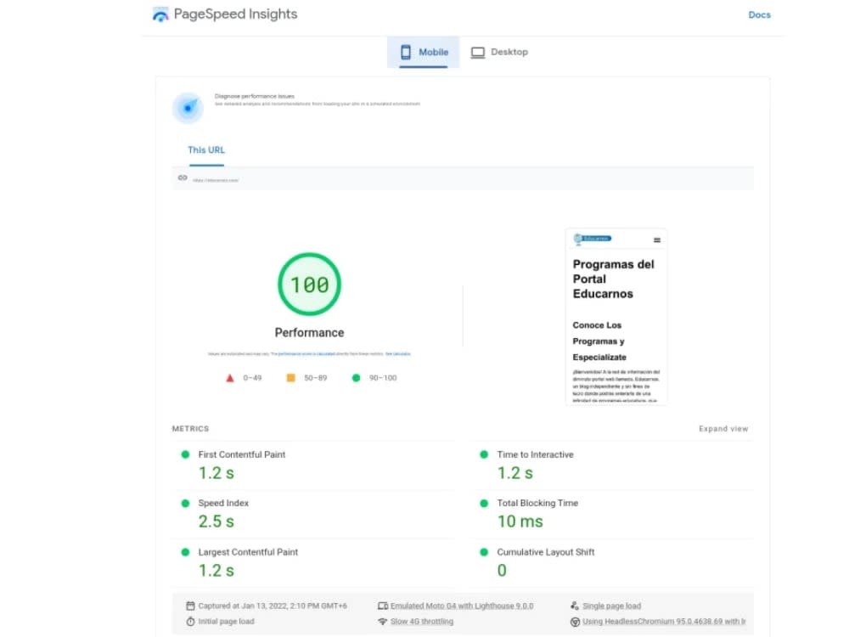
Task: Click the speedometer diagnose performance icon
Action: click(187, 108)
